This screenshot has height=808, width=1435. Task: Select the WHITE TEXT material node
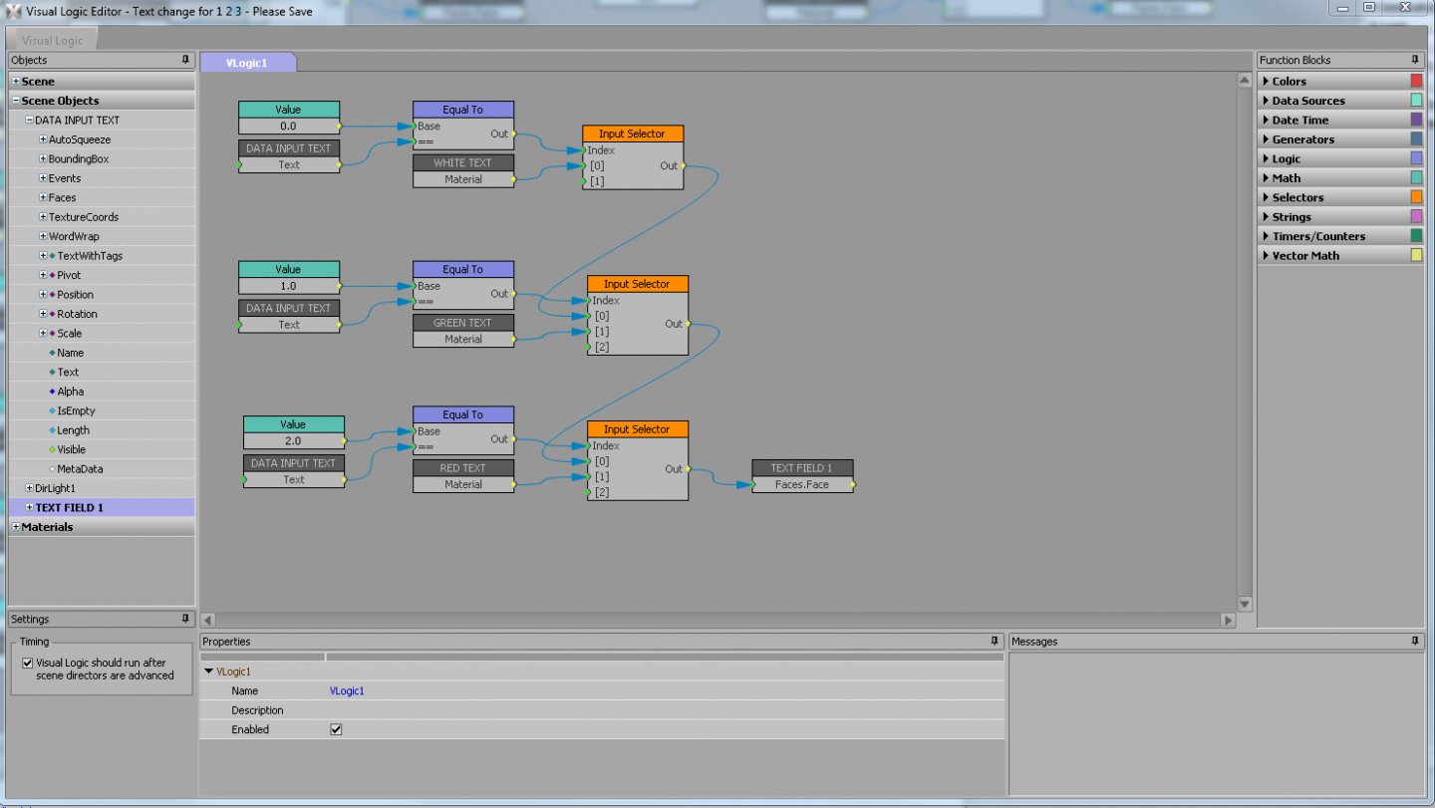pos(463,170)
